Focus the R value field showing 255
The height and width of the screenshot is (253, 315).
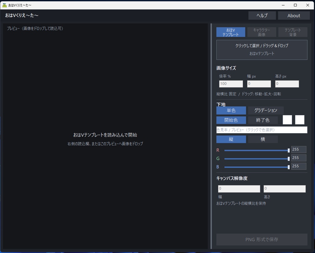click(x=299, y=149)
